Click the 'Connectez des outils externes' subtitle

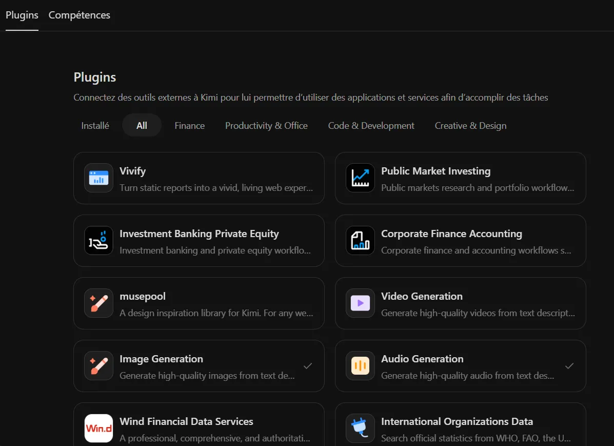click(x=311, y=98)
